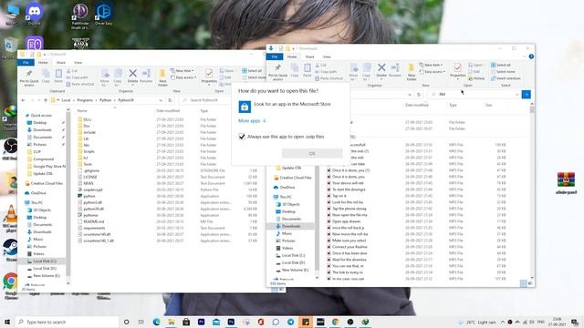Click Invert selection in Downloads window ribbon

coord(506,78)
